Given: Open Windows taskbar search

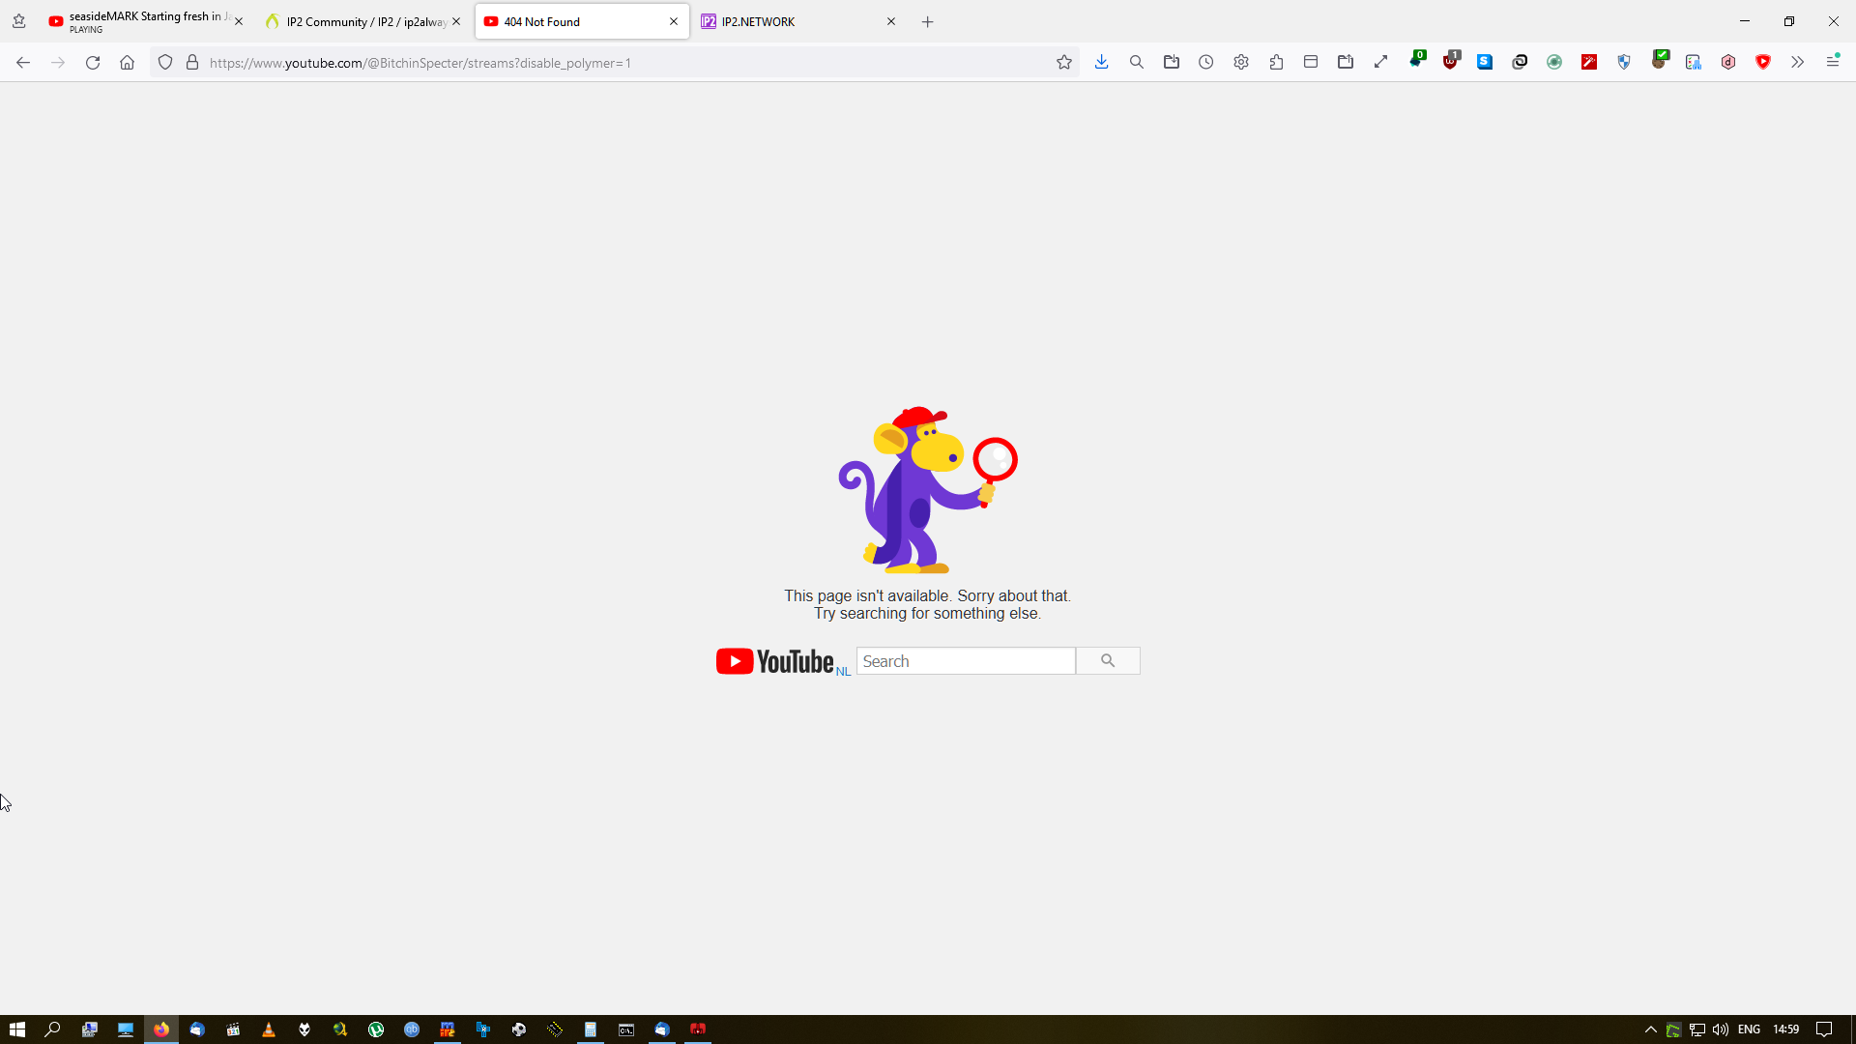Looking at the screenshot, I should (53, 1029).
